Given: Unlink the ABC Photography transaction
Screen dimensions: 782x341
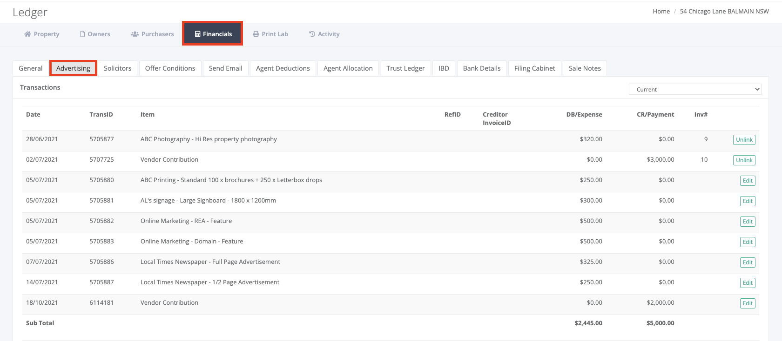Looking at the screenshot, I should (744, 140).
